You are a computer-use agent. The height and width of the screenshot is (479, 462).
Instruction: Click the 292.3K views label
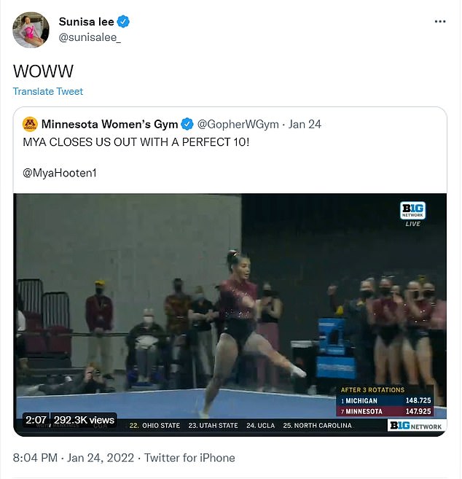[84, 420]
